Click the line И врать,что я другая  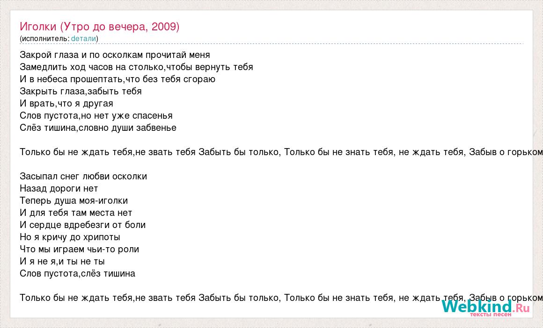(x=66, y=103)
